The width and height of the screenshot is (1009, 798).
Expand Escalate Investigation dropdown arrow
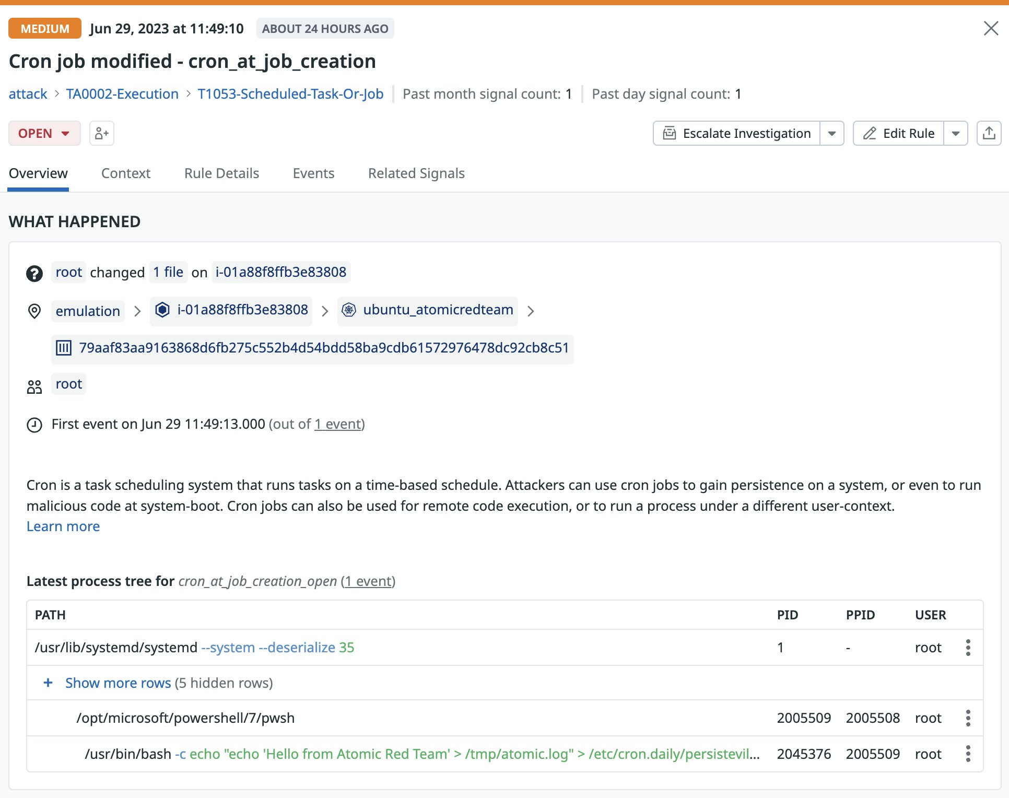tap(832, 133)
